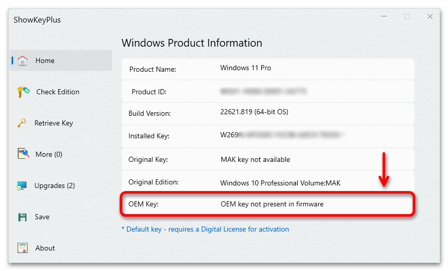448x271 pixels.
Task: Select the Product Name row
Action: 267,69
